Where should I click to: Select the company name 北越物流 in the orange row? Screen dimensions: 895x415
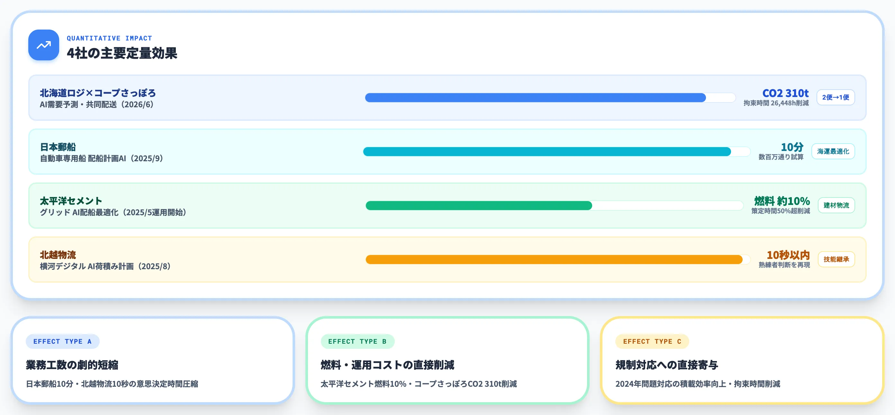point(58,255)
